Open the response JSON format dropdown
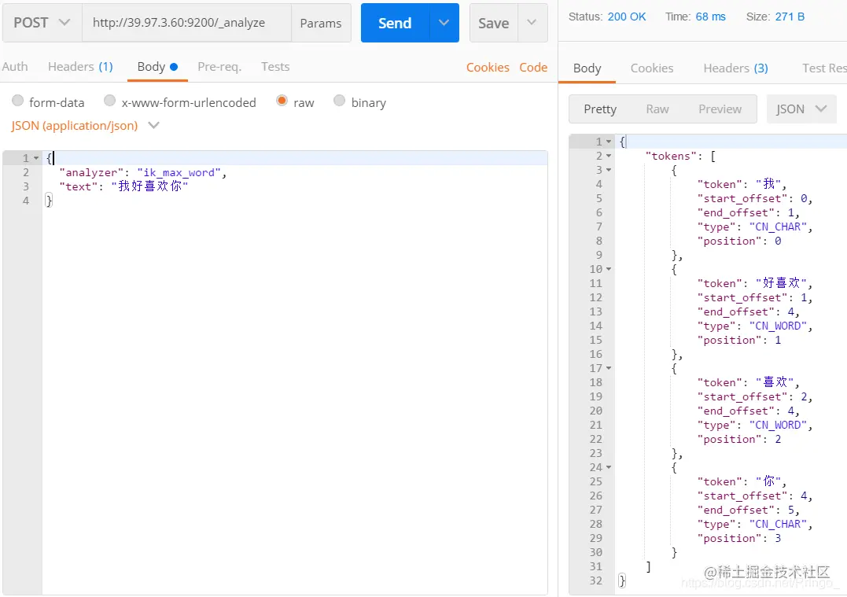This screenshot has width=847, height=597. pos(801,109)
